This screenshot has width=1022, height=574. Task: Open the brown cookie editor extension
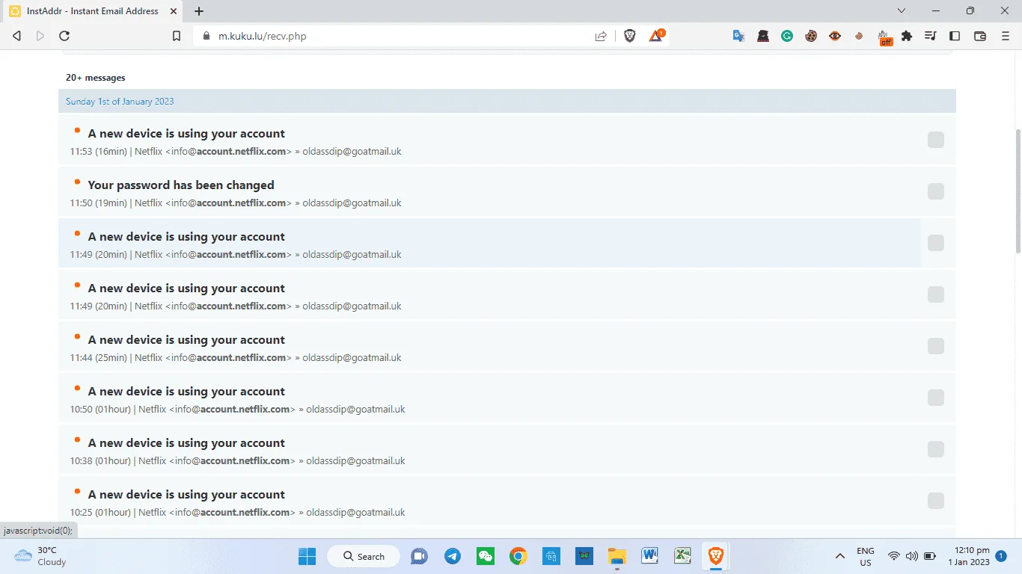811,36
